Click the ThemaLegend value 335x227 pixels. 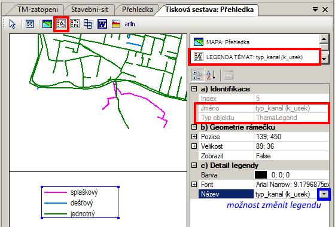(276, 118)
